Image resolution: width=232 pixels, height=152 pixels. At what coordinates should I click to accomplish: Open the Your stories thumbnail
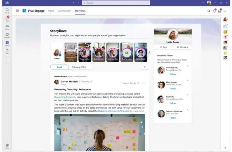click(71, 52)
